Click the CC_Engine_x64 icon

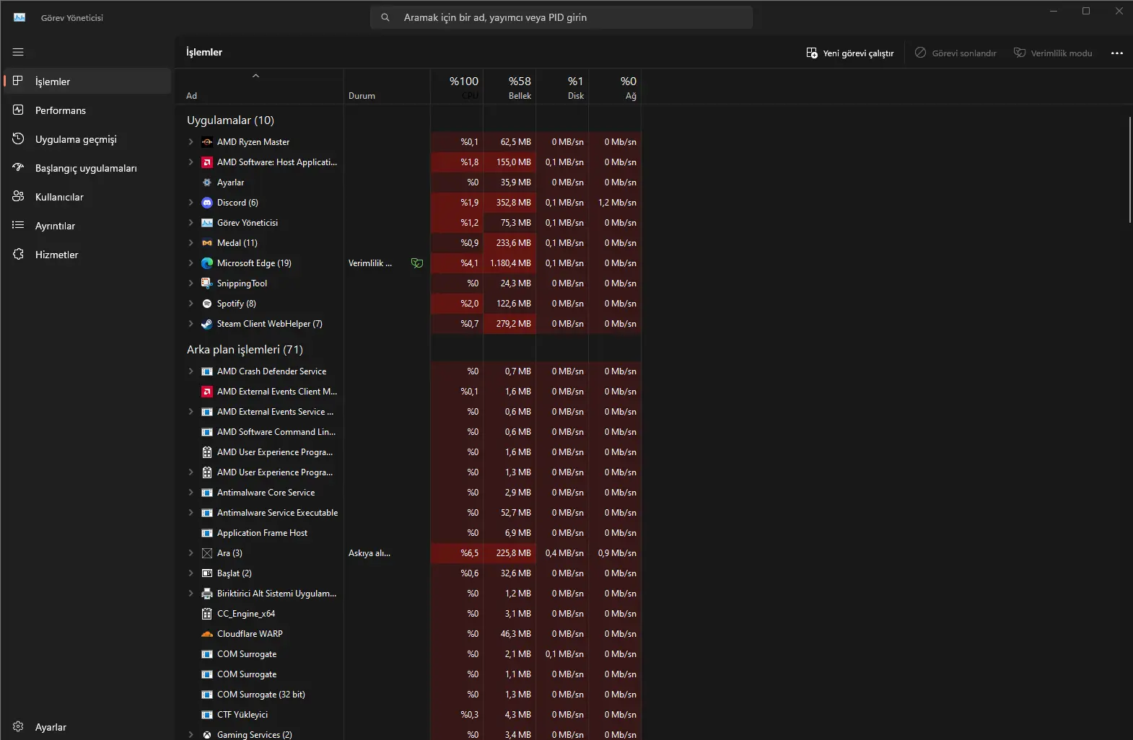pyautogui.click(x=207, y=614)
